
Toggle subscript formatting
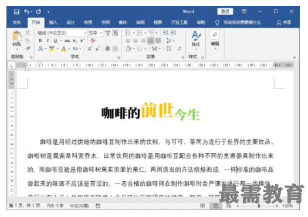pyautogui.click(x=75, y=41)
